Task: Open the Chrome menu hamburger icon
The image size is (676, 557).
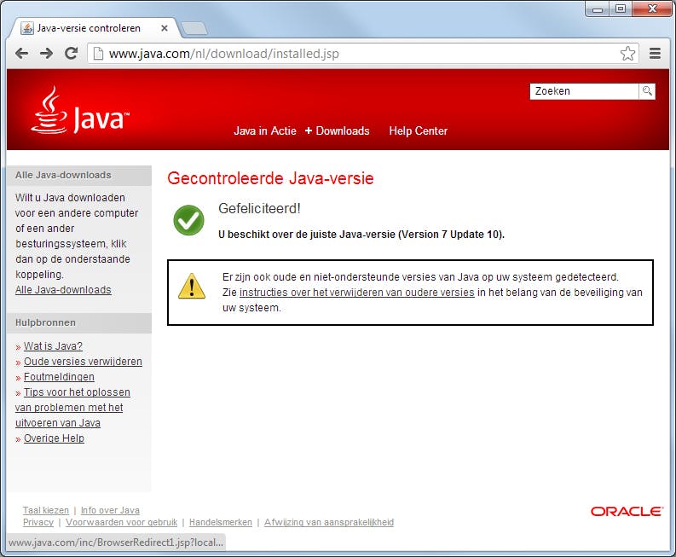Action: coord(655,53)
